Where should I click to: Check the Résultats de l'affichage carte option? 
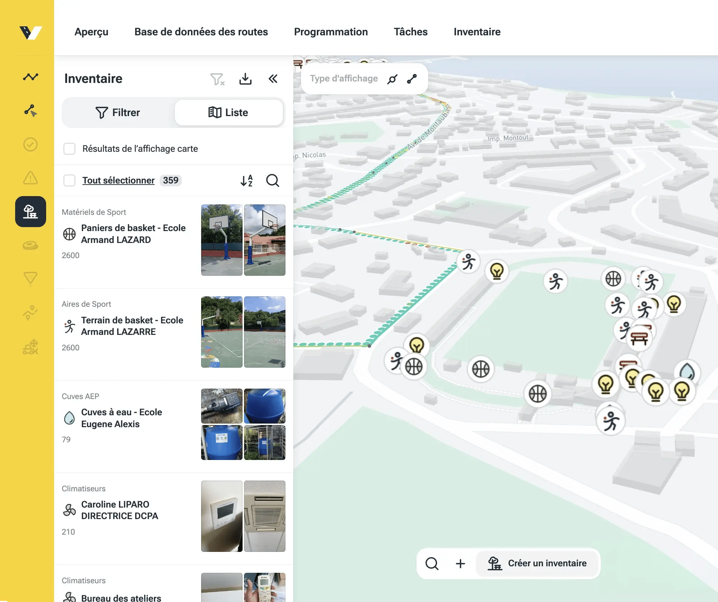coord(70,149)
